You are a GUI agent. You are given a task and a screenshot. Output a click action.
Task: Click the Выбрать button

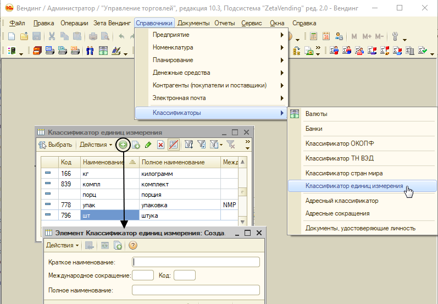[56, 145]
